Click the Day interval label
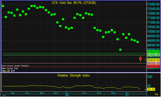Viewport: 161px width, 97px height. pos(156,94)
